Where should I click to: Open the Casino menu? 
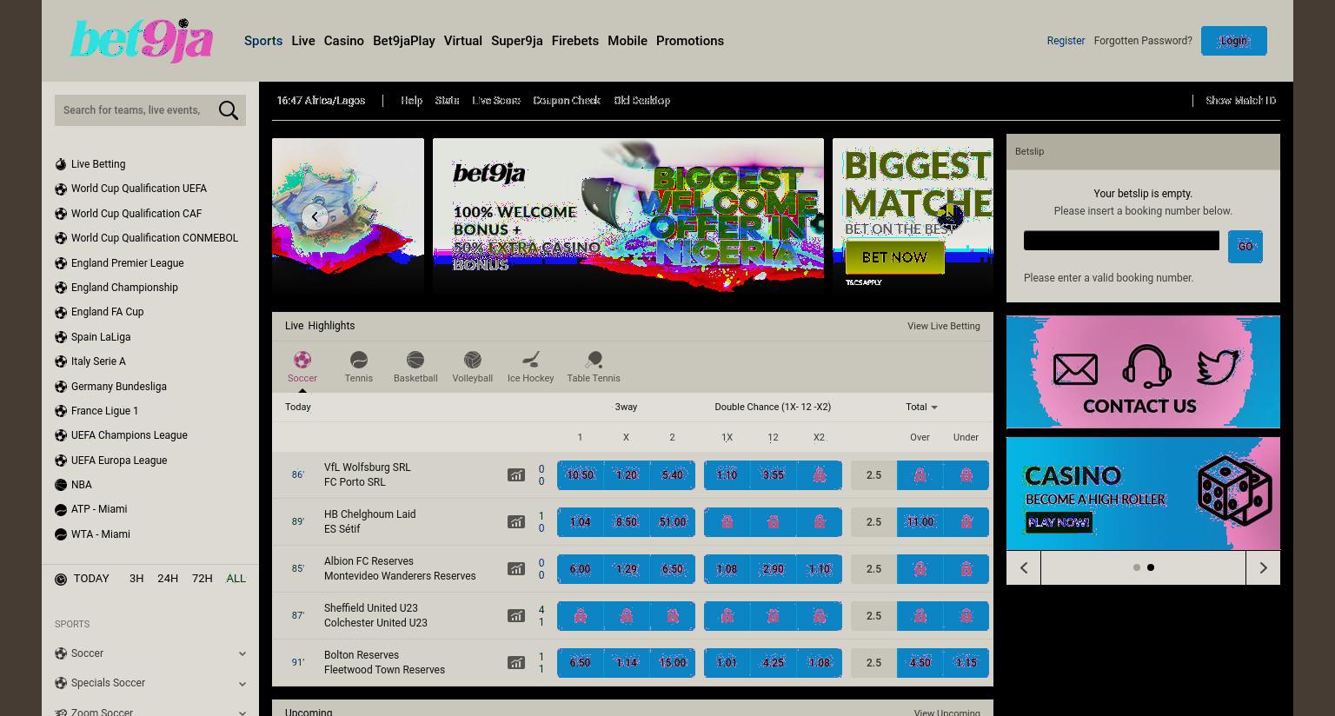pos(344,41)
